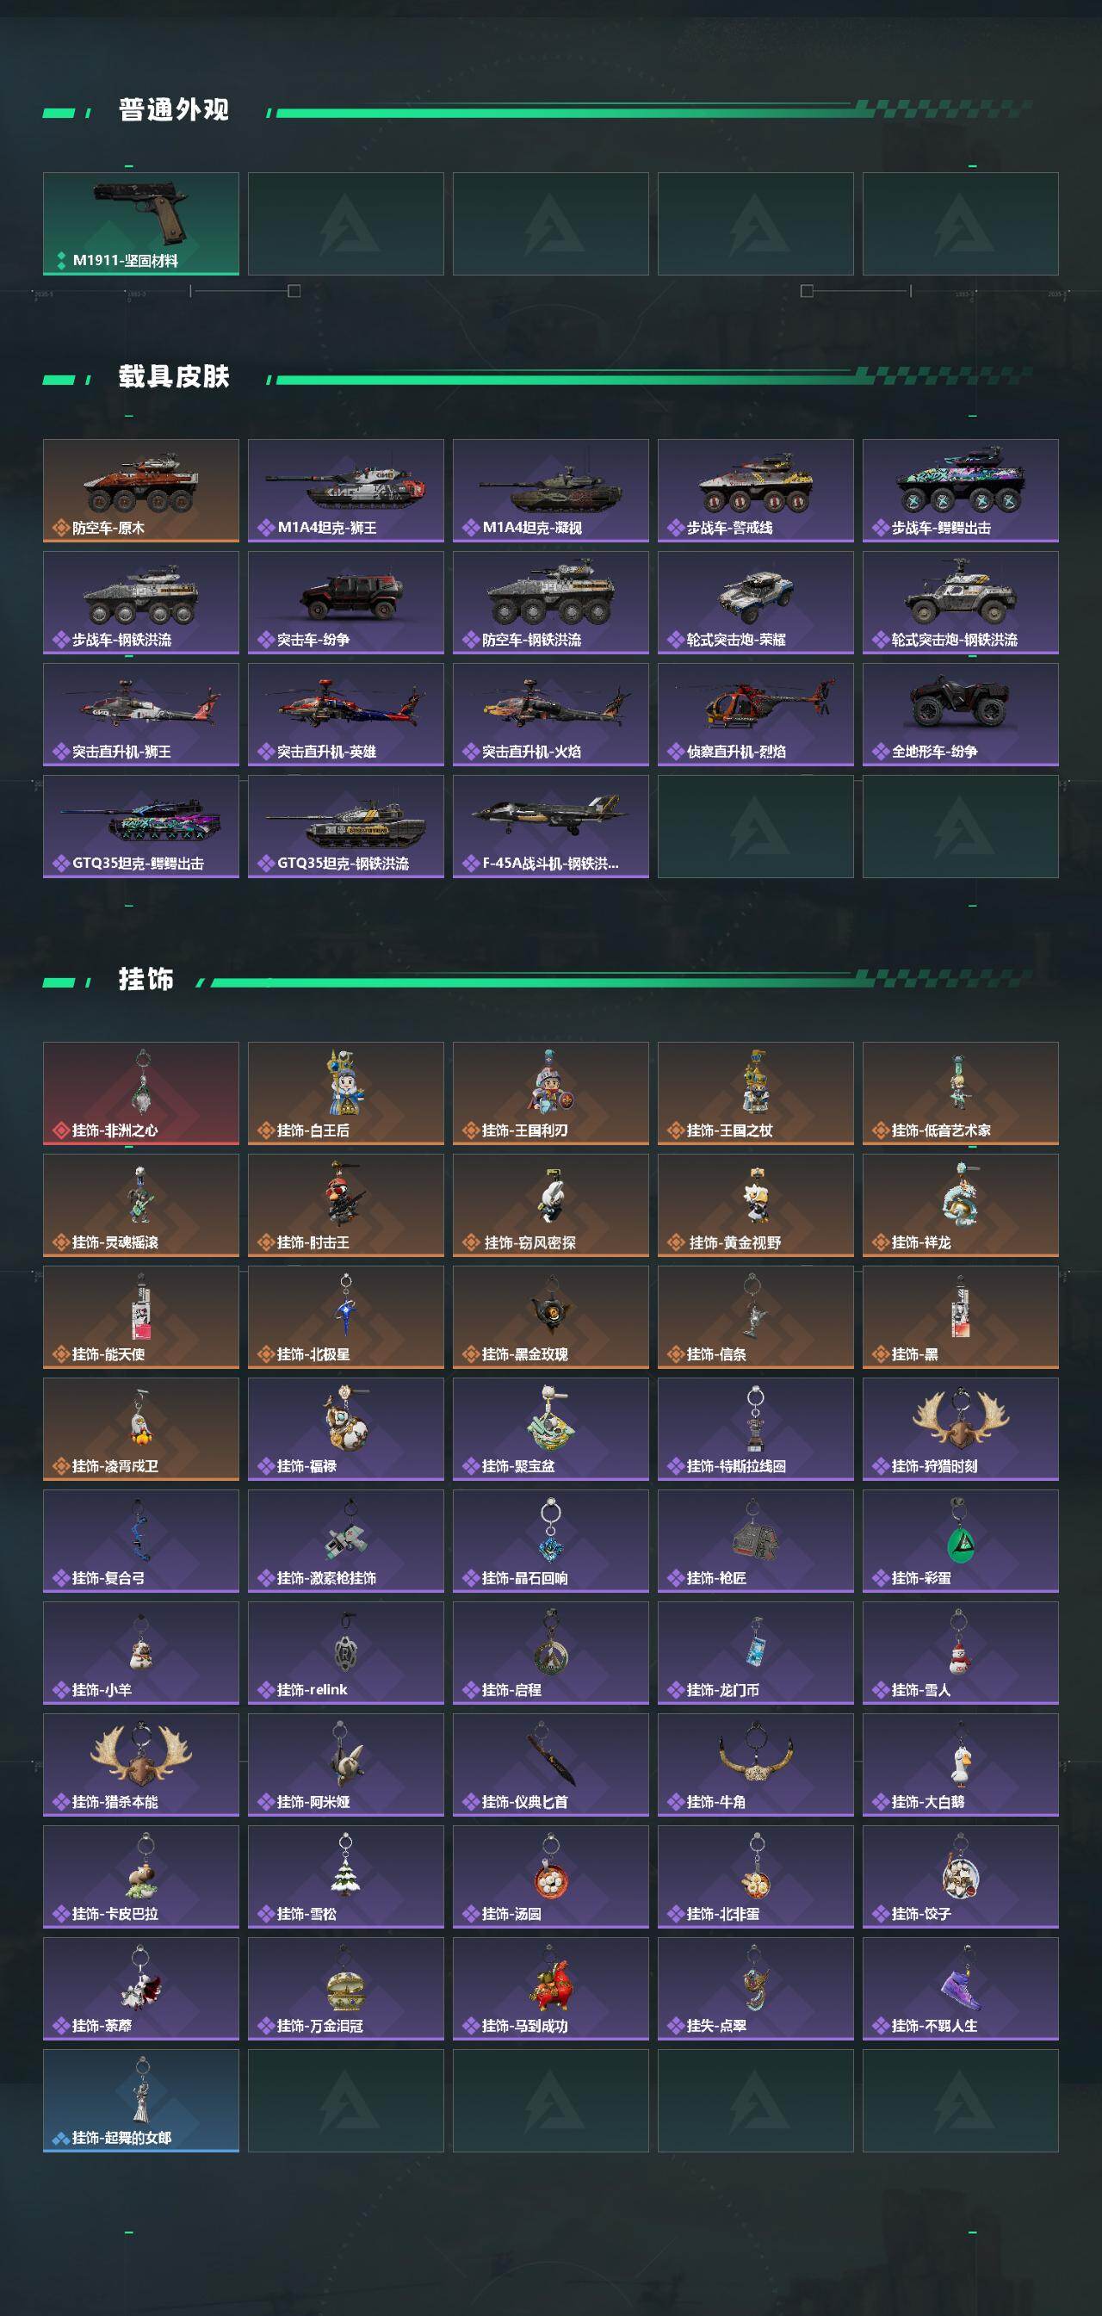Choose the M1A4坦克-狮王 tank skin
Screen dimensions: 1102x2316
[x=346, y=491]
